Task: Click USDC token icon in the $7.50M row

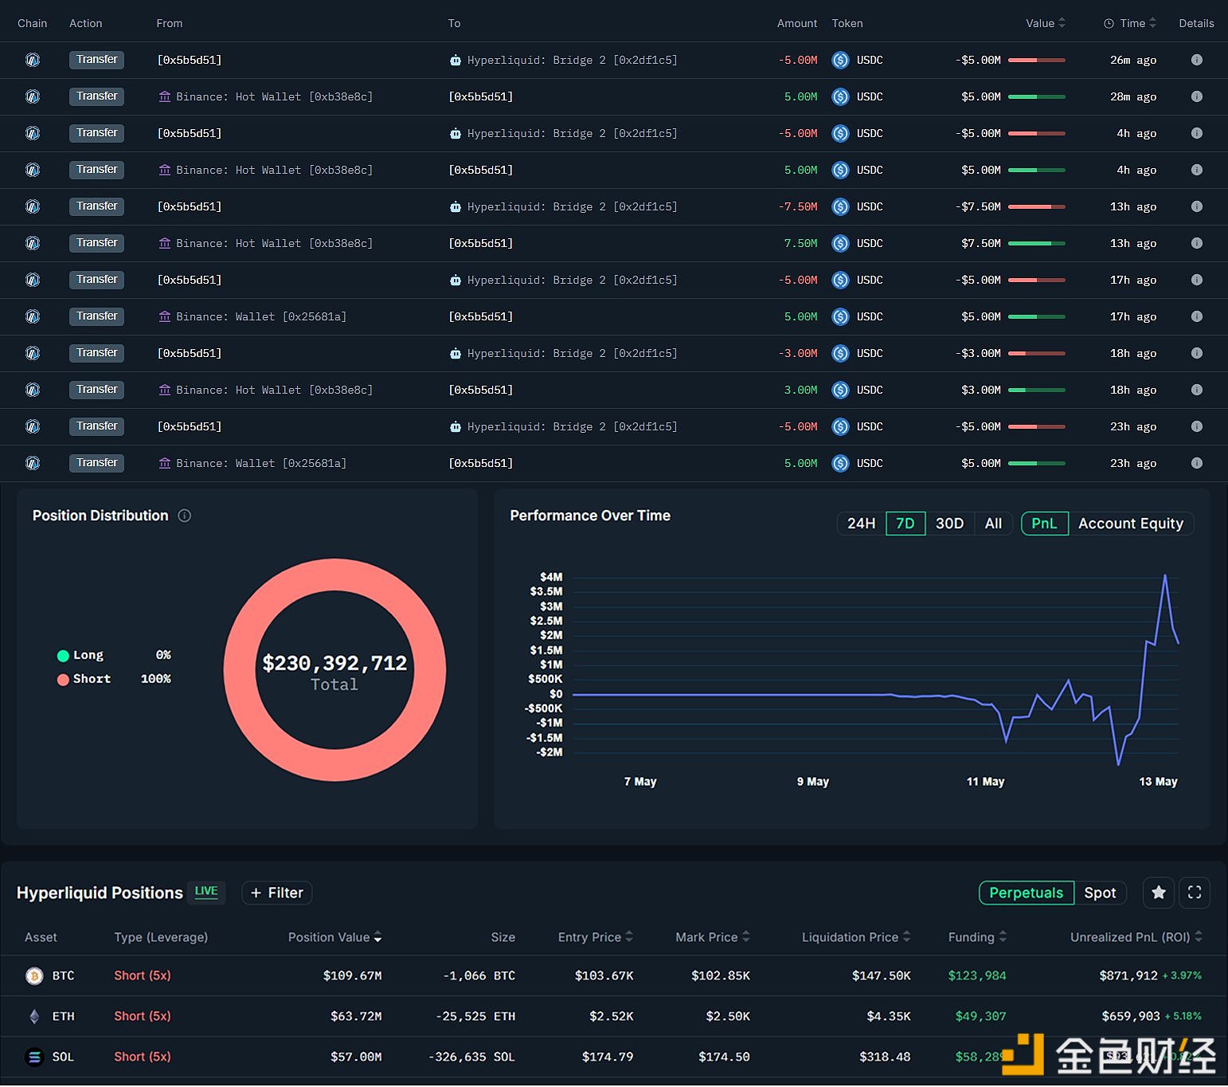Action: click(x=840, y=243)
